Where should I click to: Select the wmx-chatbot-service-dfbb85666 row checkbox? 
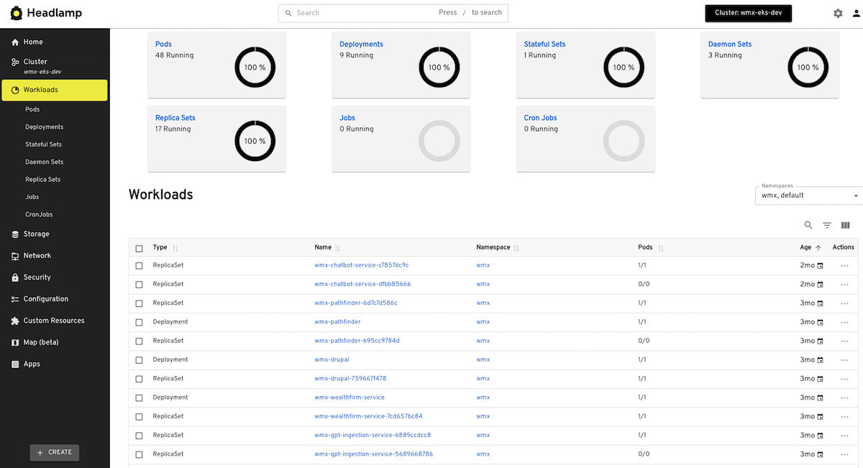[x=139, y=285]
